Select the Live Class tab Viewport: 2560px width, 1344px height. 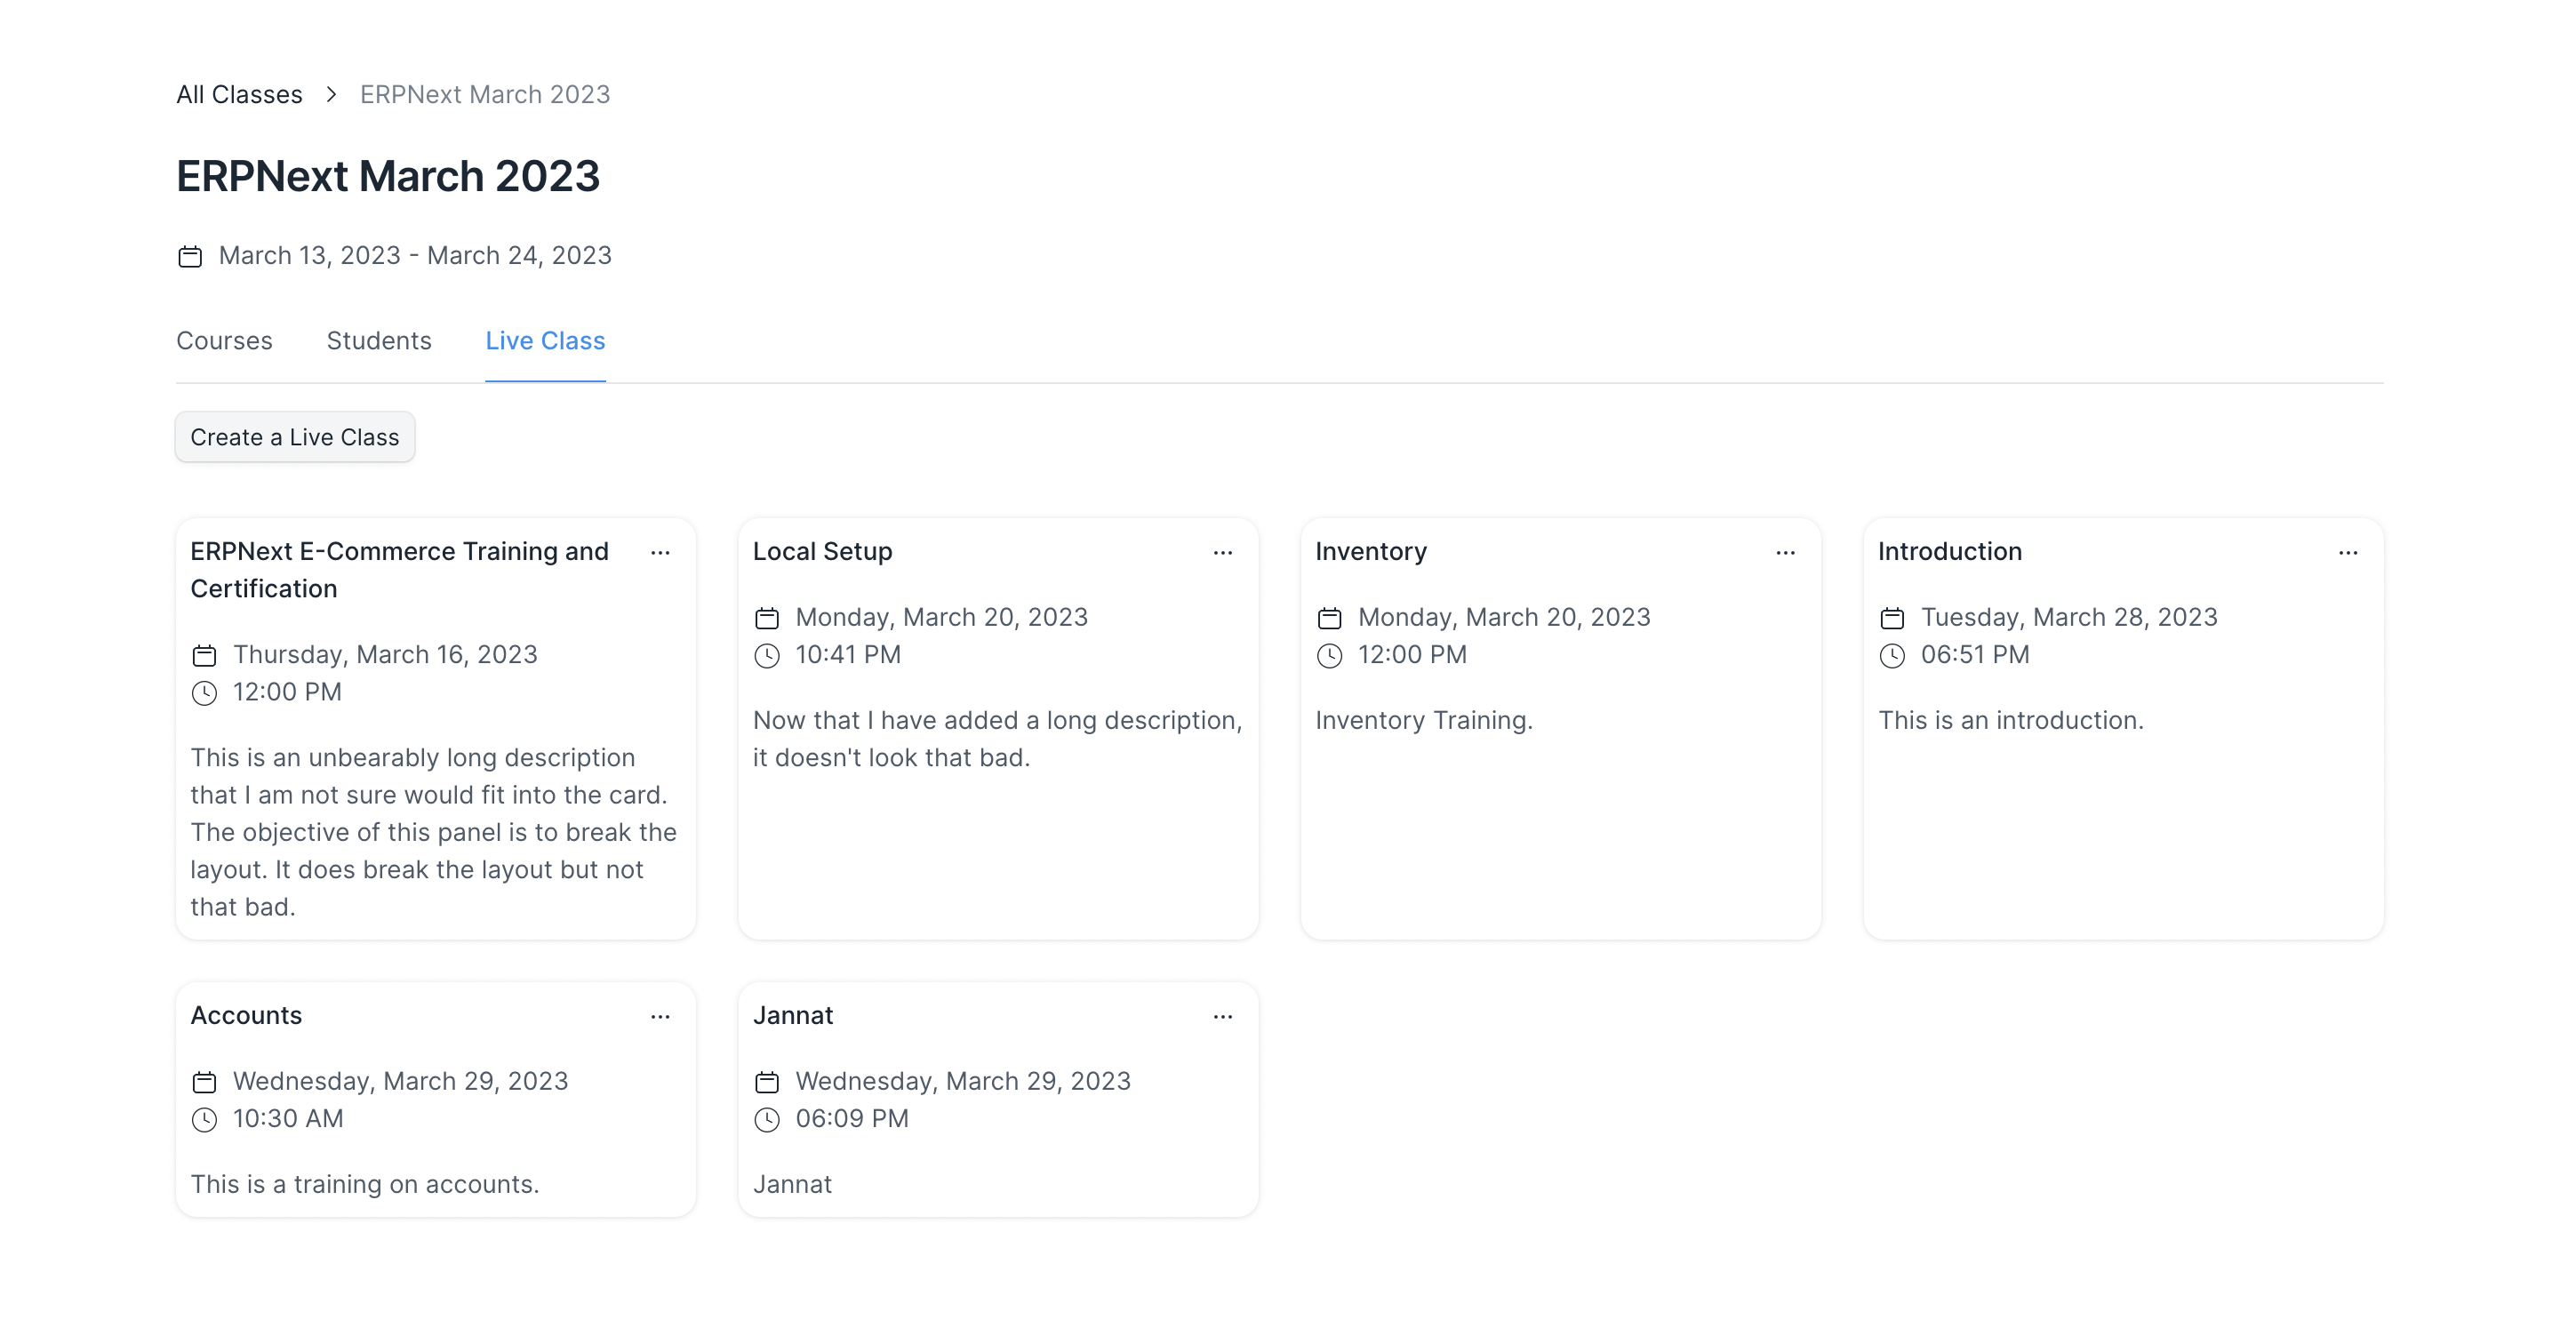(x=545, y=341)
